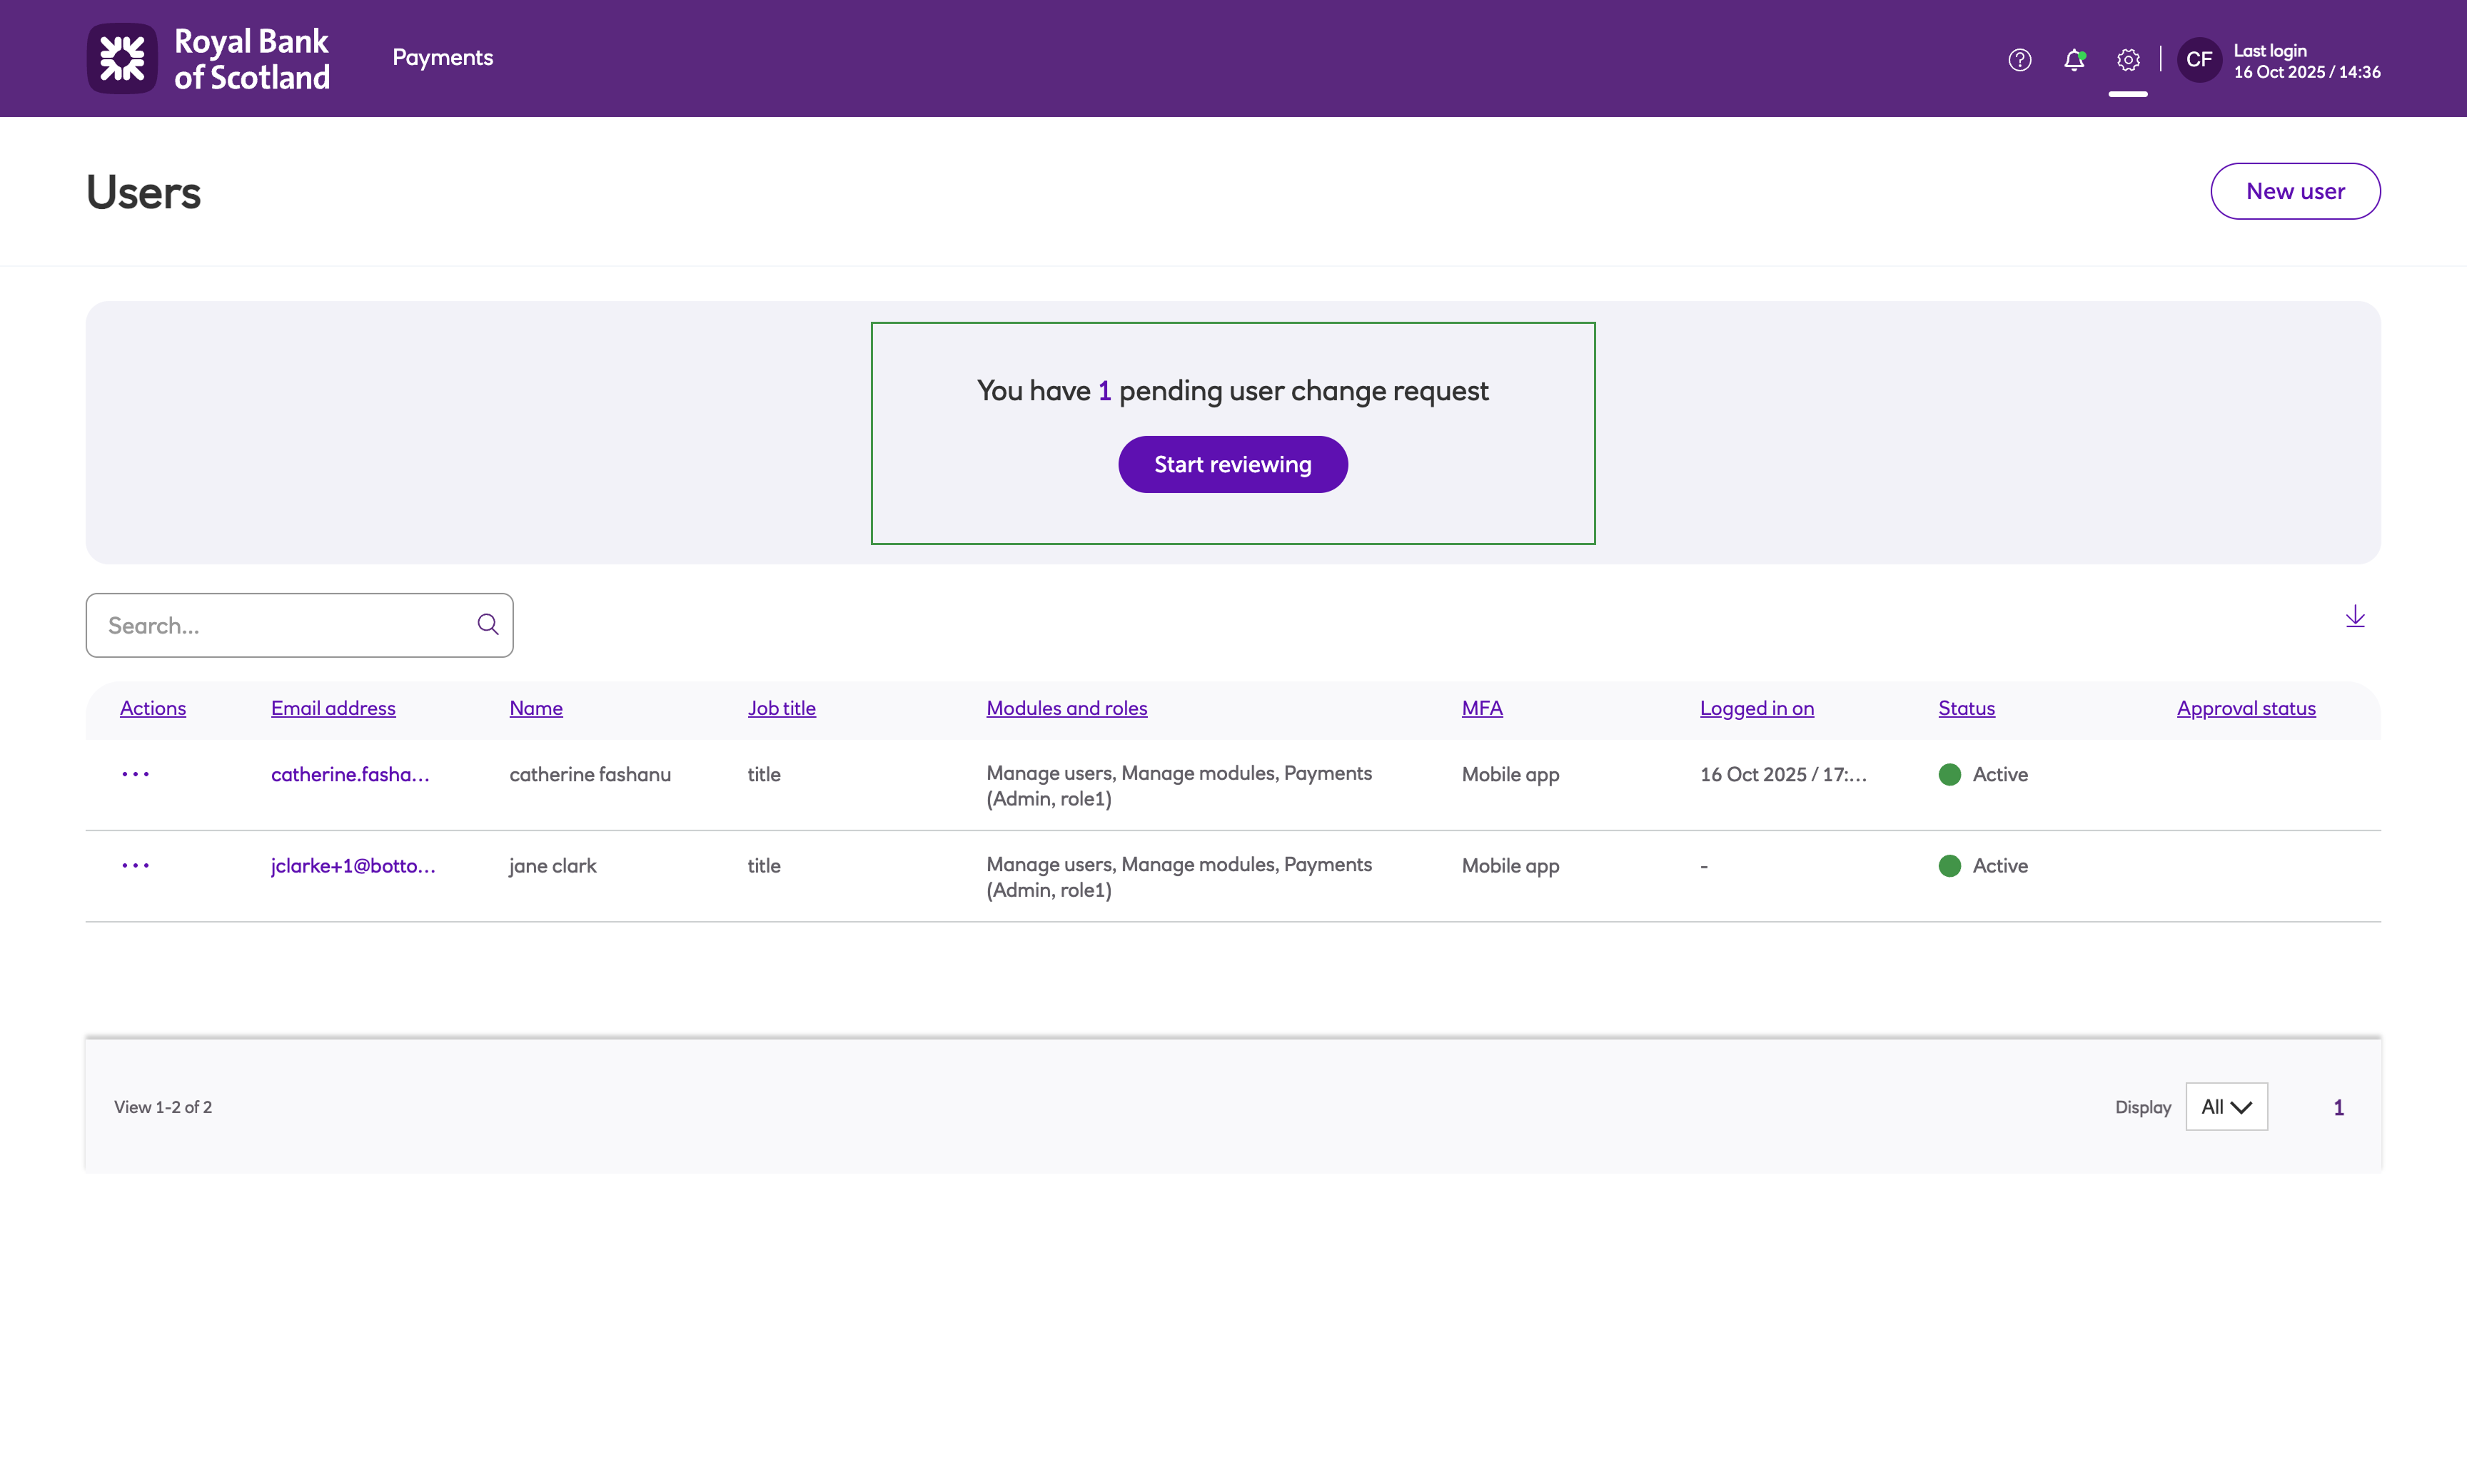Click the New user button
Screen dimensions: 2467x1484
point(2294,191)
